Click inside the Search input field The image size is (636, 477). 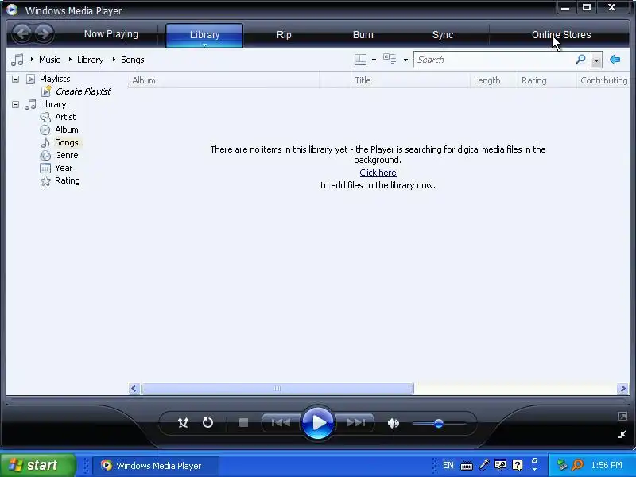494,60
